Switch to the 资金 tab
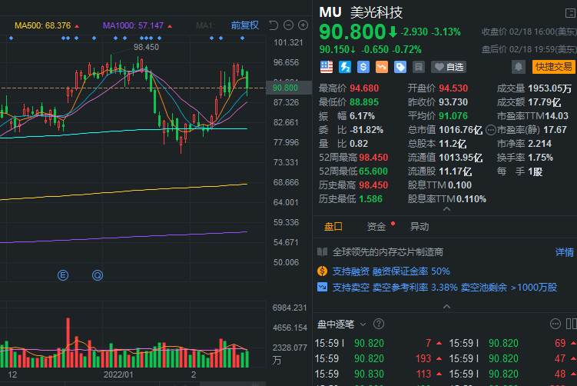The height and width of the screenshot is (386, 577). (x=376, y=227)
